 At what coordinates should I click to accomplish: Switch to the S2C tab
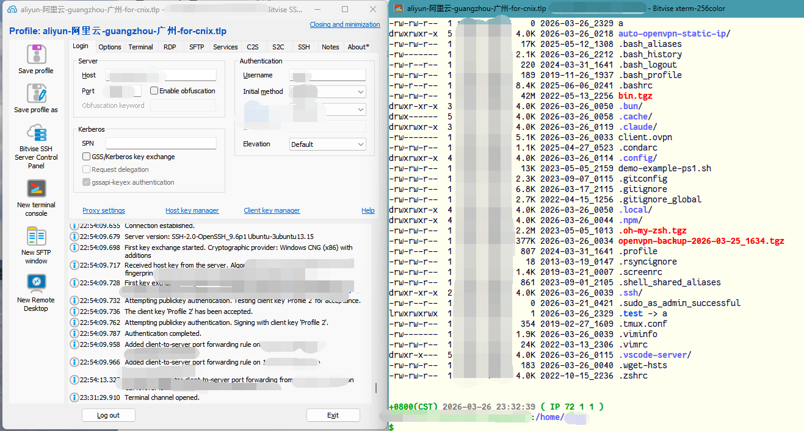click(x=278, y=47)
